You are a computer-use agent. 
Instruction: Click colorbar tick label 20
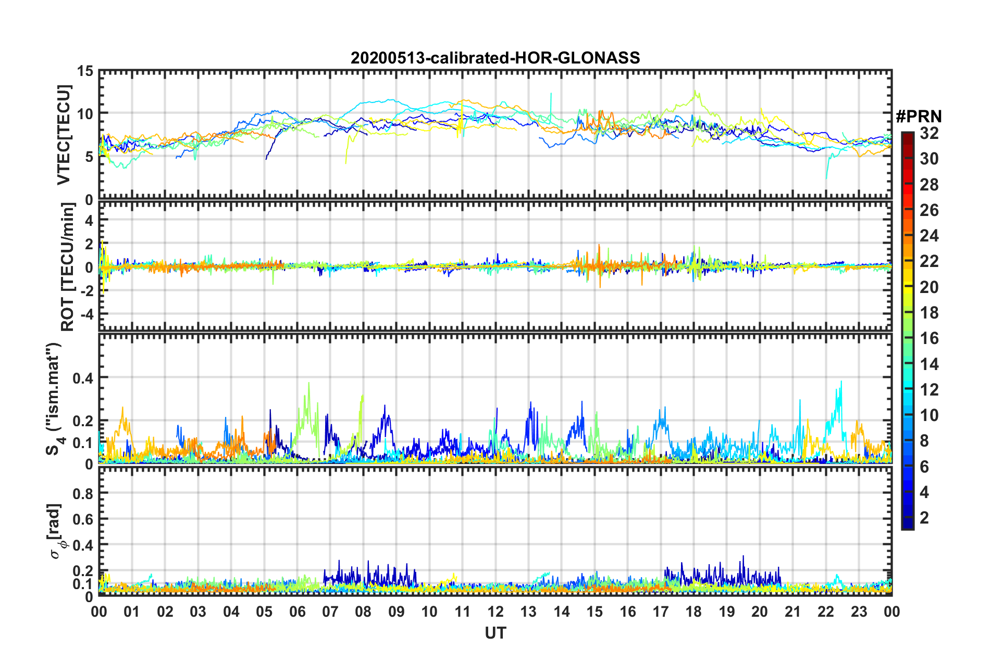[929, 287]
